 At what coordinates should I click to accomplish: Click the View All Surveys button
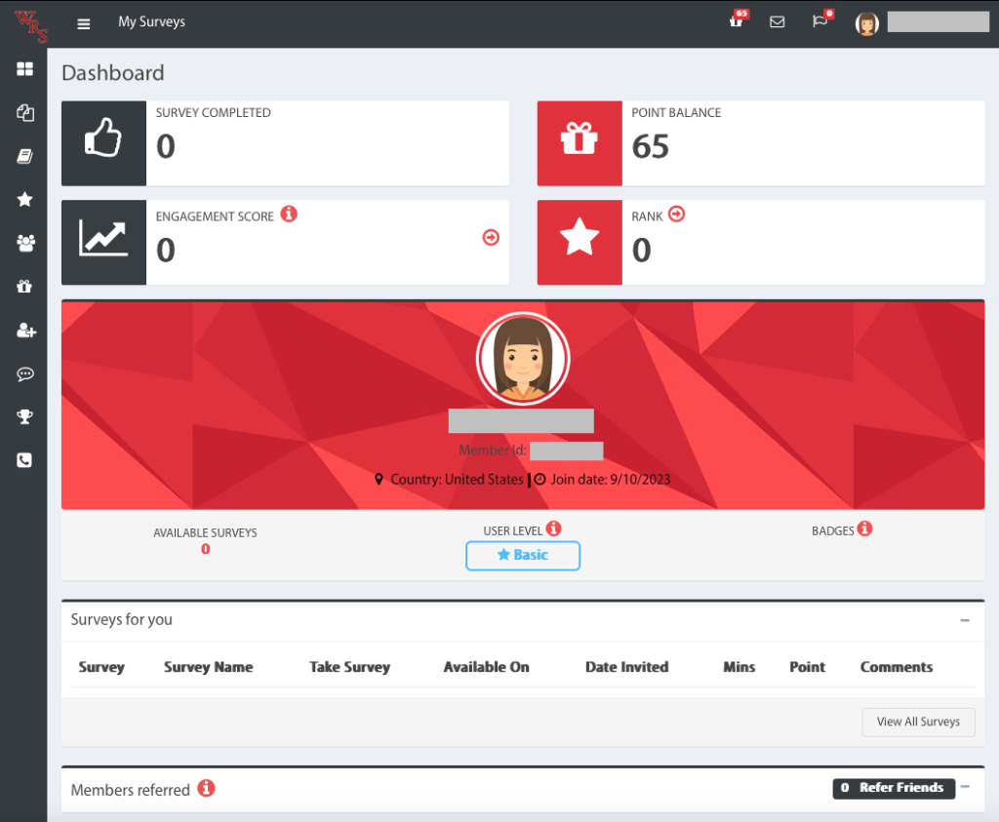918,722
